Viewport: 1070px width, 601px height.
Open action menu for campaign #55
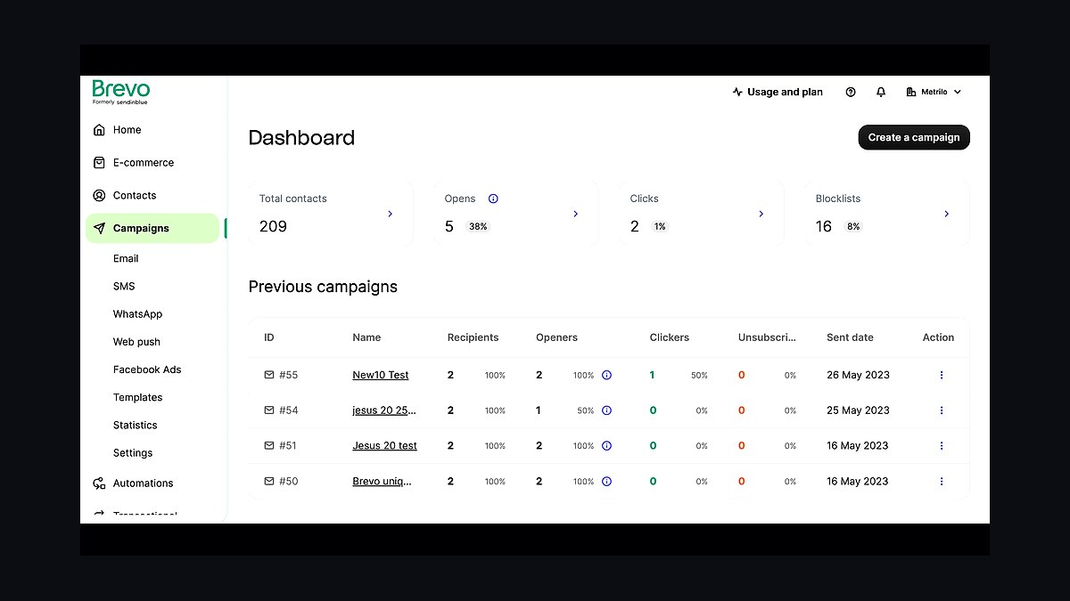942,375
